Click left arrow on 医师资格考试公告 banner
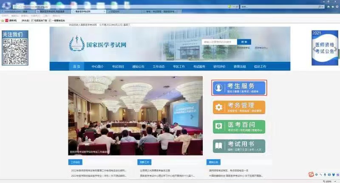Viewport: 340px width, 183px height. pos(314,49)
